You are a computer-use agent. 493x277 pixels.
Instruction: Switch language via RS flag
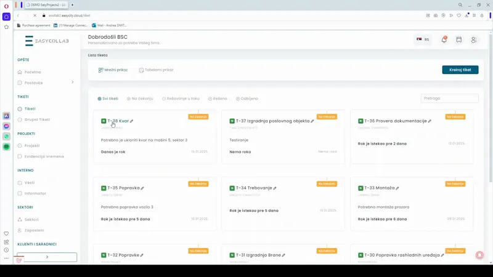pyautogui.click(x=423, y=39)
